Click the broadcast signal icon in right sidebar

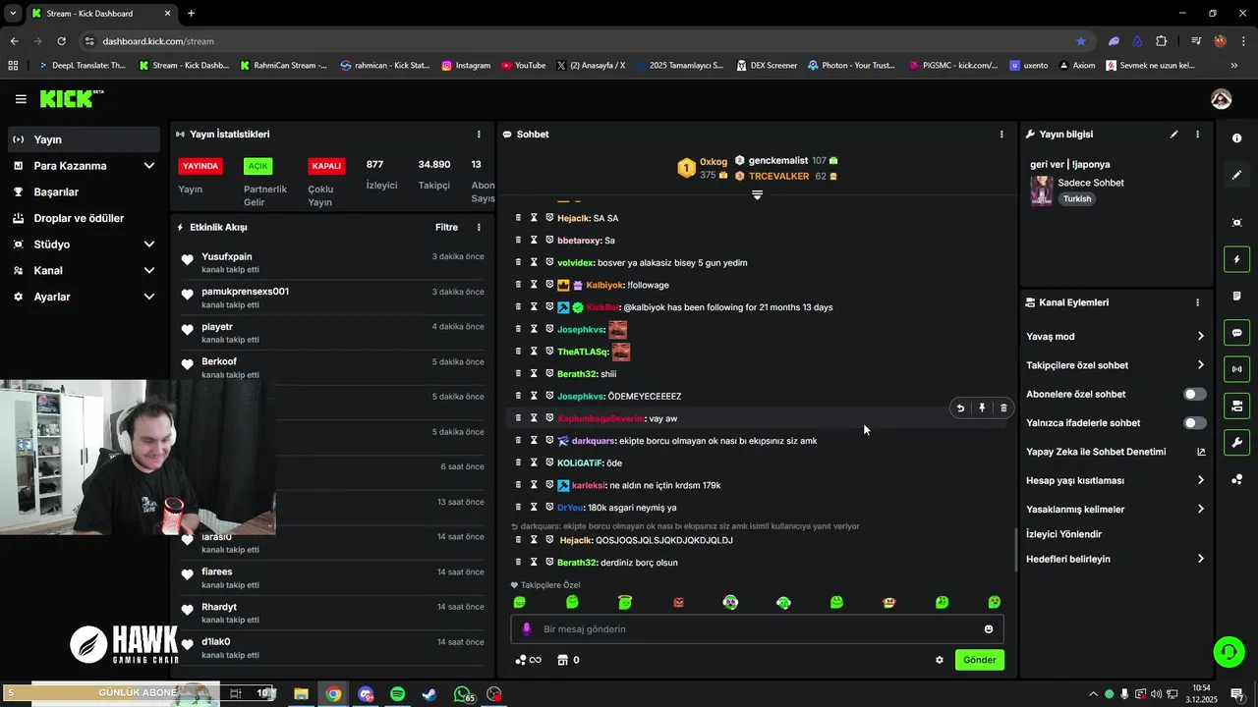tap(1236, 369)
